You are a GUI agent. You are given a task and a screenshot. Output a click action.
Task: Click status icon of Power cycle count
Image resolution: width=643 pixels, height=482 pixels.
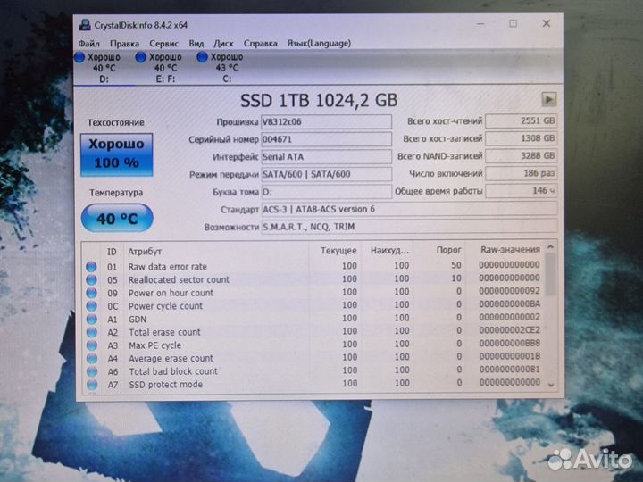(91, 306)
